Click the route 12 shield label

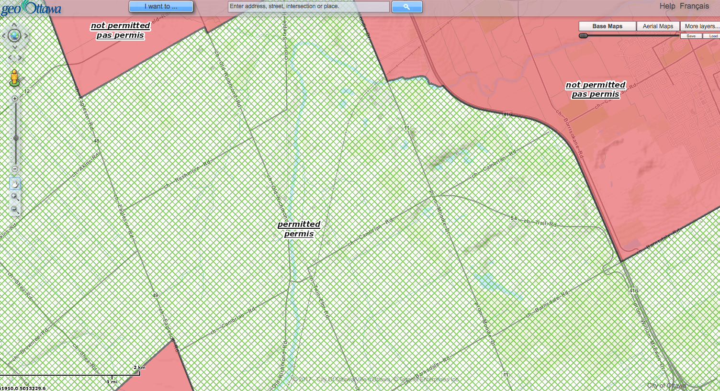pos(27,91)
